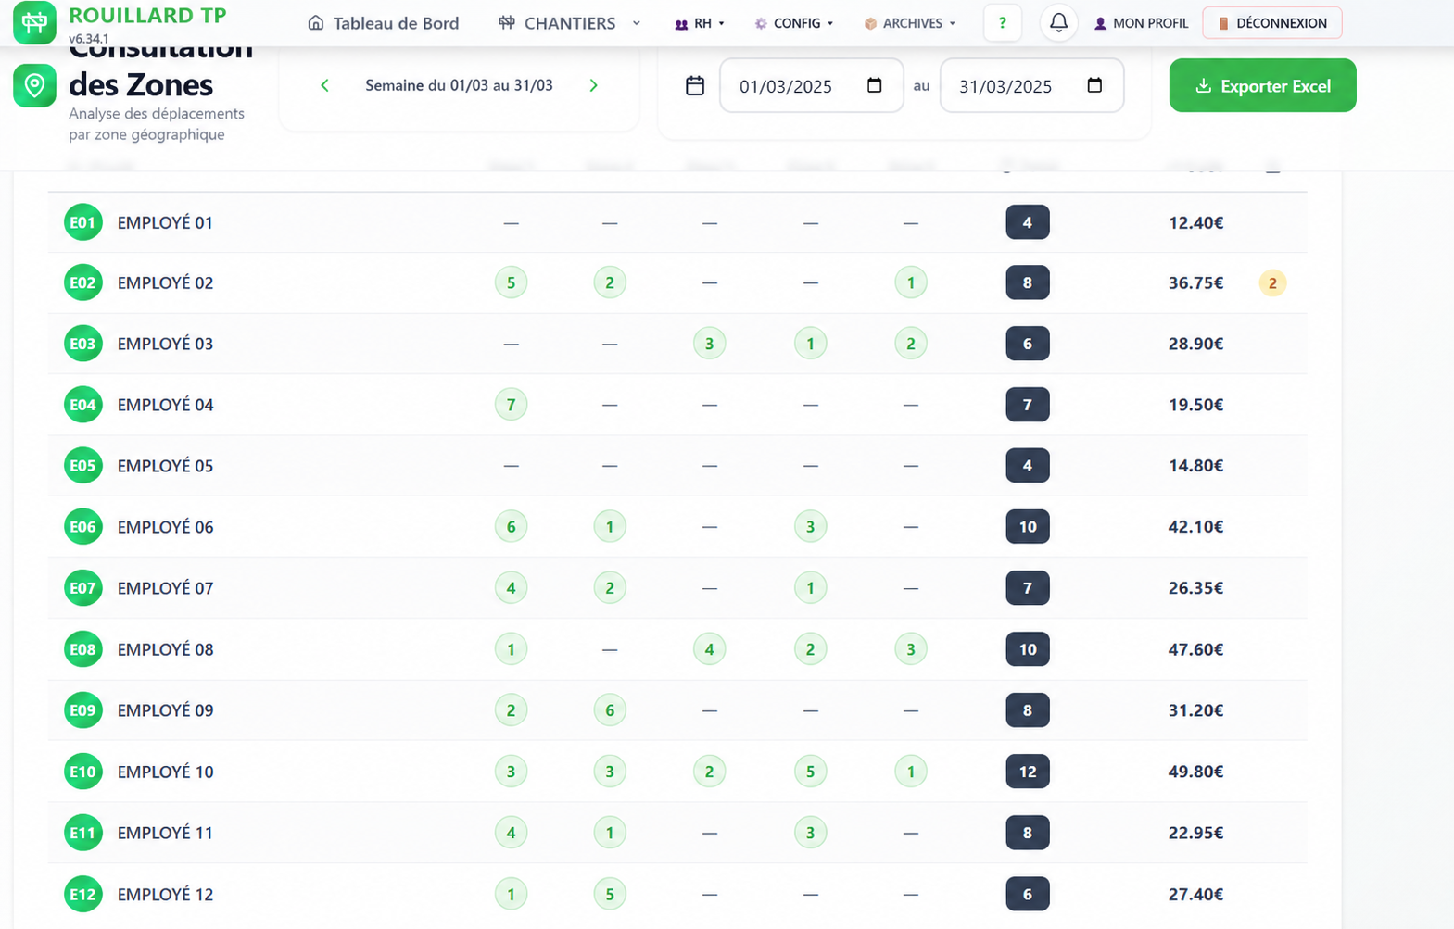
Task: Click the Rouillard TP logo icon
Action: pos(34,22)
